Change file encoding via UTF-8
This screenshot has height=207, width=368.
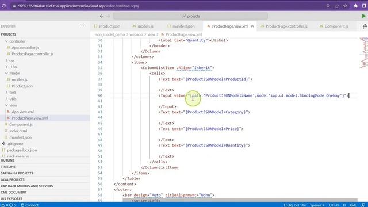tap(333, 205)
